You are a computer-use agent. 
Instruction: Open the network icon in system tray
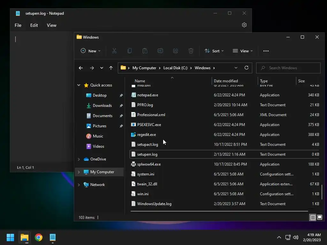(288, 237)
